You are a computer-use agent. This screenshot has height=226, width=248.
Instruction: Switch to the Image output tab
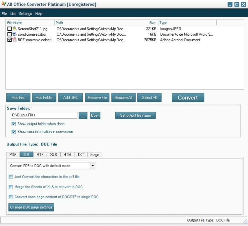tap(95, 155)
